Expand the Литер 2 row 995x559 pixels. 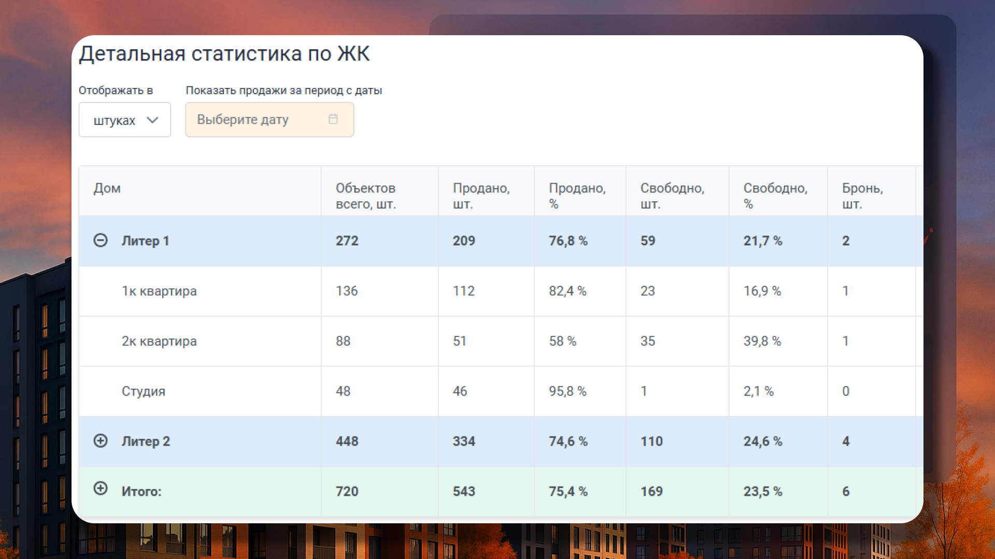click(101, 441)
